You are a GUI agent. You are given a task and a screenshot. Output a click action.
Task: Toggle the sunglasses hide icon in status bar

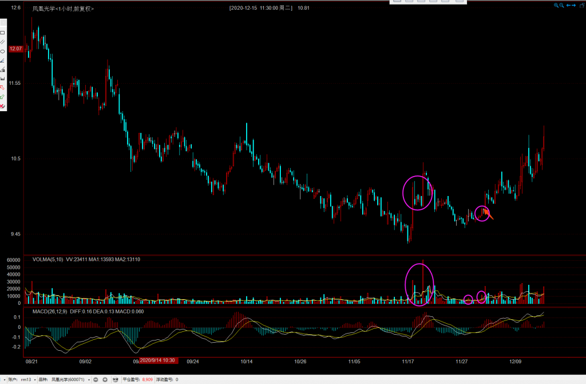click(x=116, y=379)
